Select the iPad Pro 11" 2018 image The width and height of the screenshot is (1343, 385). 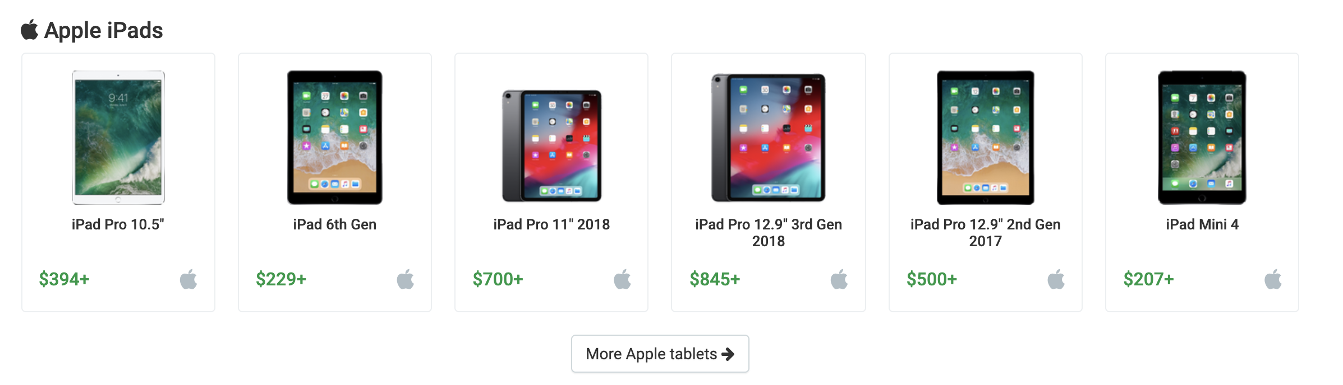(551, 145)
